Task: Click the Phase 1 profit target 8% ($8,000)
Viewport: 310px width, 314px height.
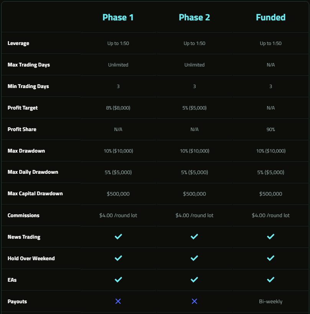Action: point(118,108)
